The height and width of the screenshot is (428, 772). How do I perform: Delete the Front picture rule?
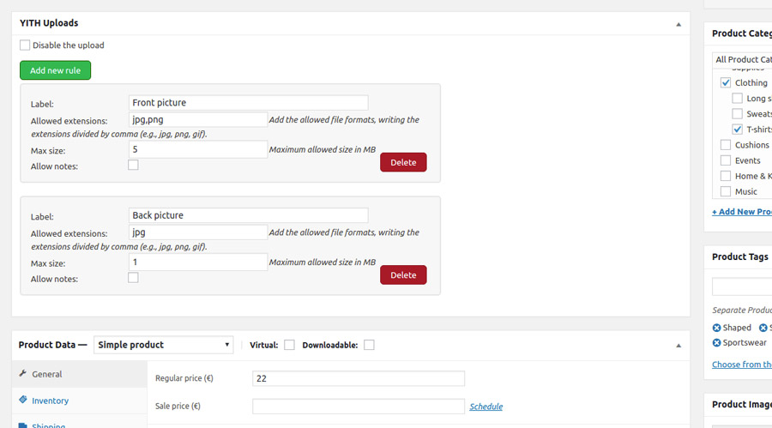(403, 162)
